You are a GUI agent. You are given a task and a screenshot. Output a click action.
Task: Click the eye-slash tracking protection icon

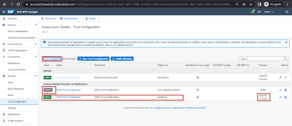tap(244, 4)
